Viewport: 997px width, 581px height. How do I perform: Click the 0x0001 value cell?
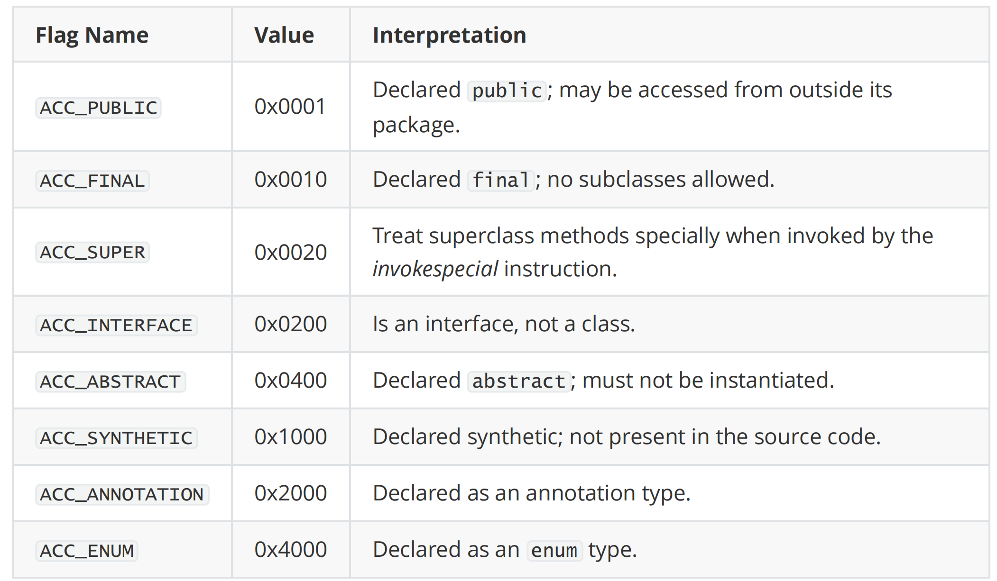point(290,107)
